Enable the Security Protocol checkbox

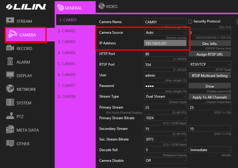[x=190, y=22]
